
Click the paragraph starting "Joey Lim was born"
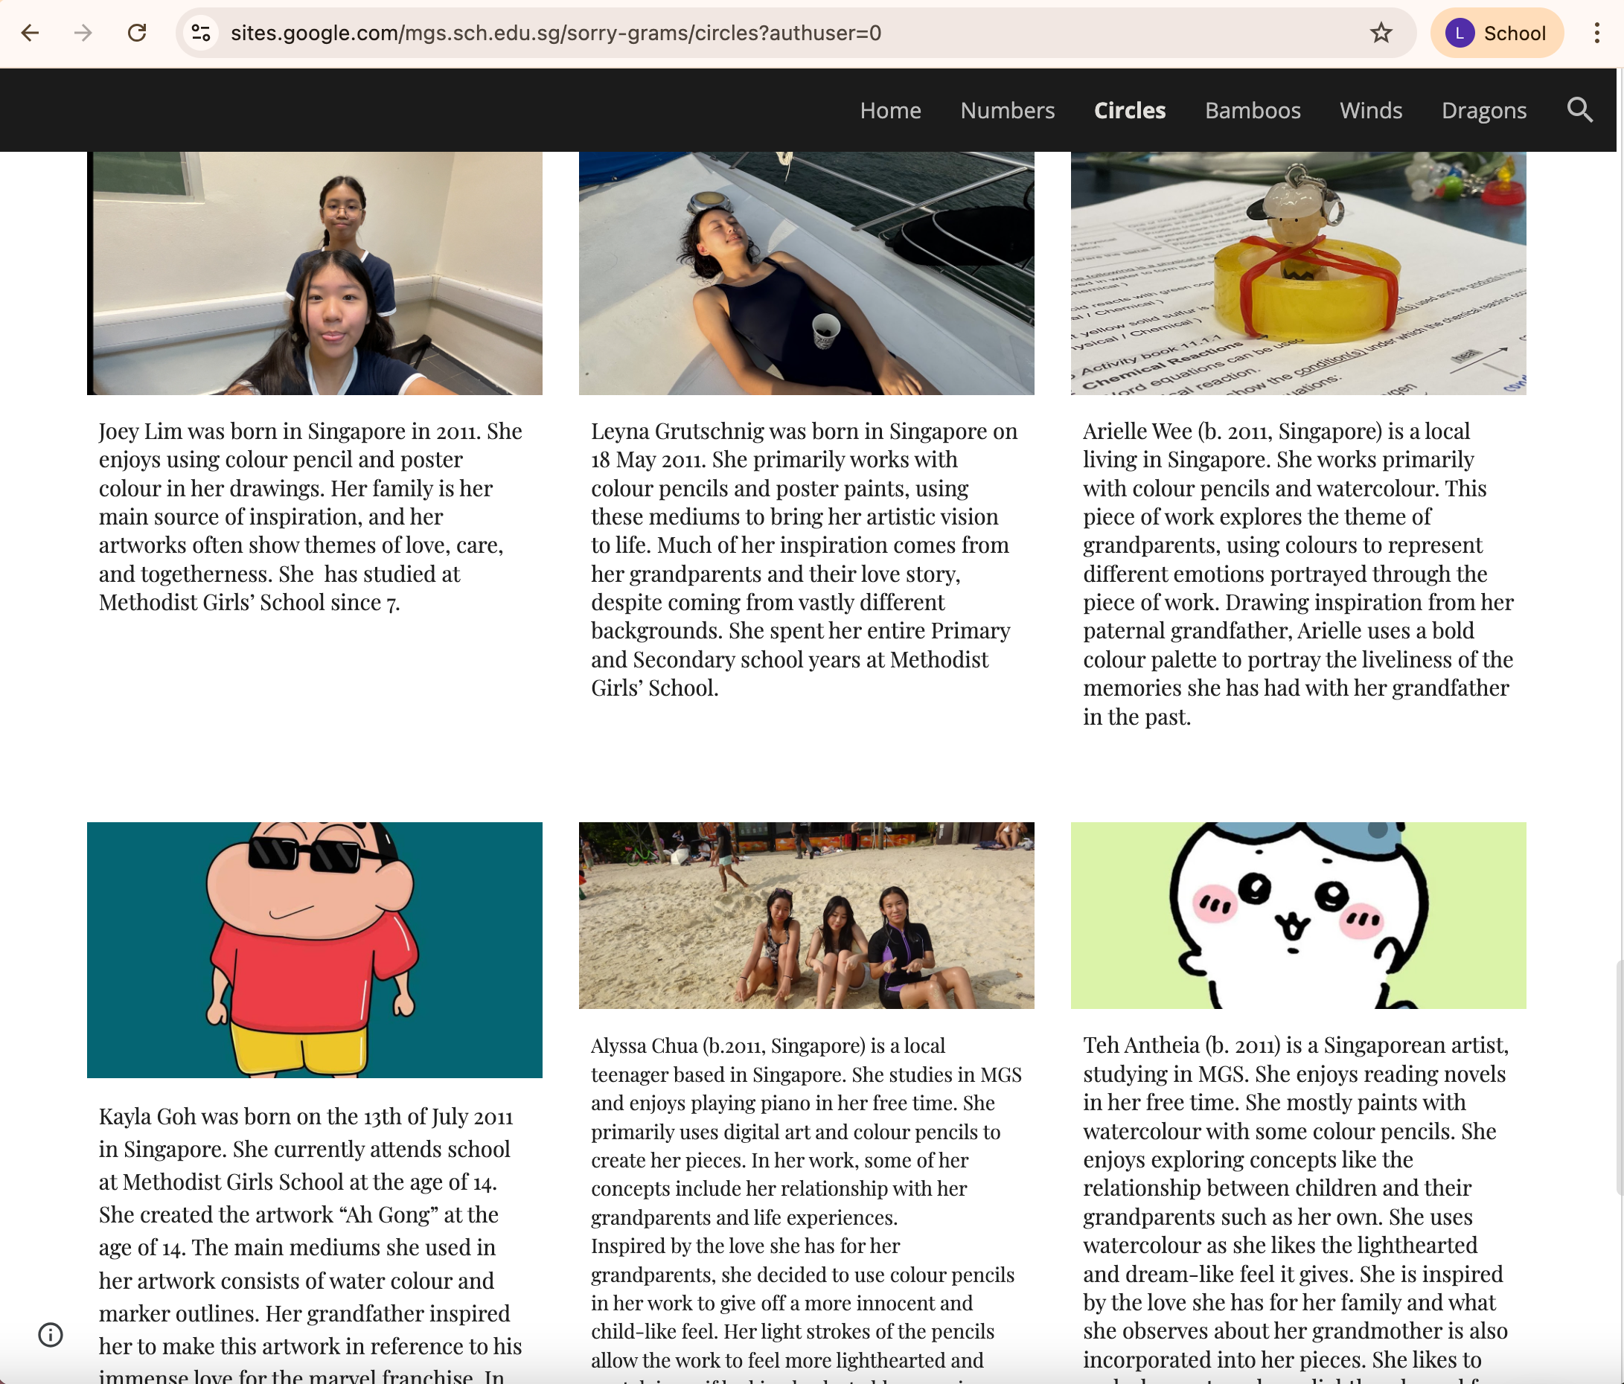(x=310, y=516)
